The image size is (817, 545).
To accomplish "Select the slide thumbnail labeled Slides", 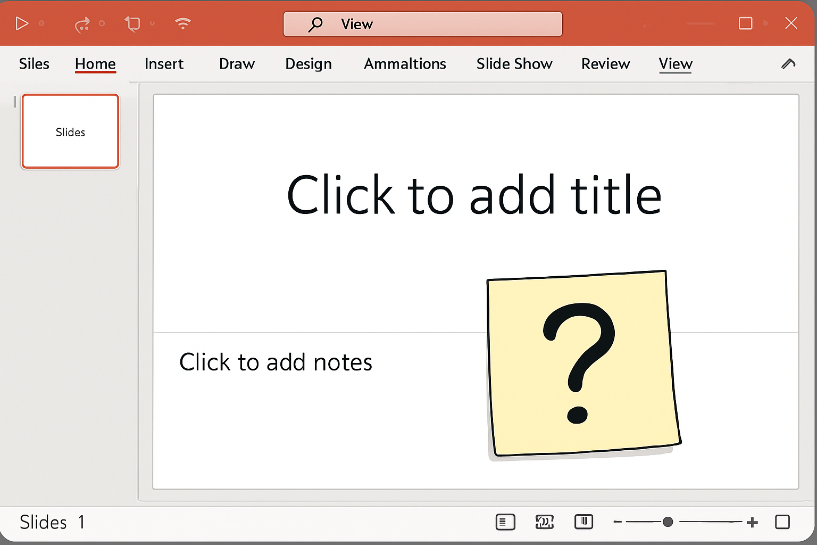I will click(70, 131).
